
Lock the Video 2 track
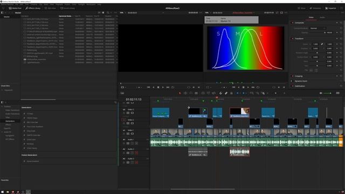pyautogui.click(x=124, y=123)
